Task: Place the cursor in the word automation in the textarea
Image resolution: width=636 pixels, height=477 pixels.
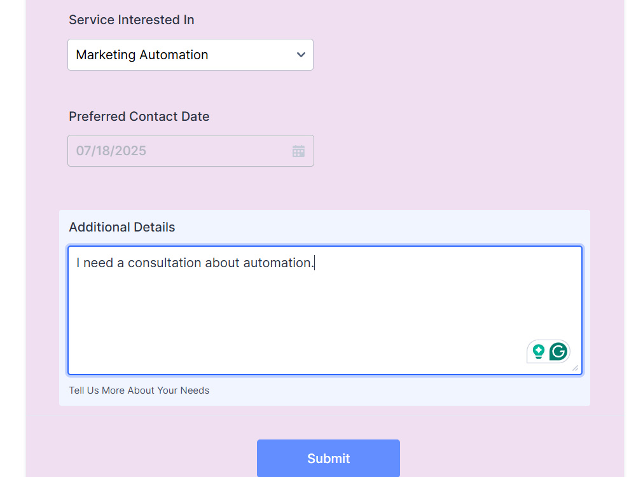Action: pos(279,263)
